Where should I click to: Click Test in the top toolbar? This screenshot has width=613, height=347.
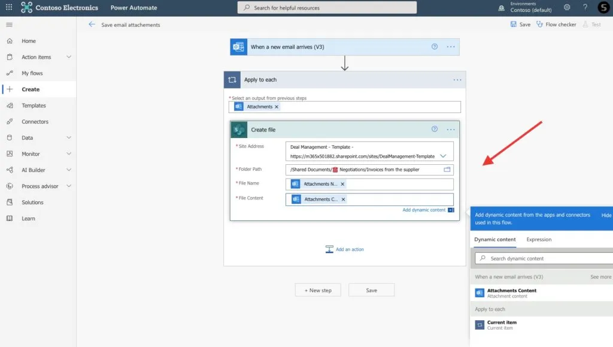click(591, 24)
